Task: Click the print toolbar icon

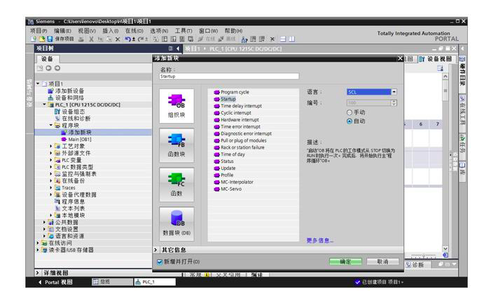Action: pos(81,39)
